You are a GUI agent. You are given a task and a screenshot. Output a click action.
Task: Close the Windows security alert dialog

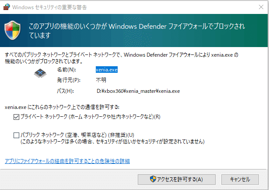click(261, 7)
